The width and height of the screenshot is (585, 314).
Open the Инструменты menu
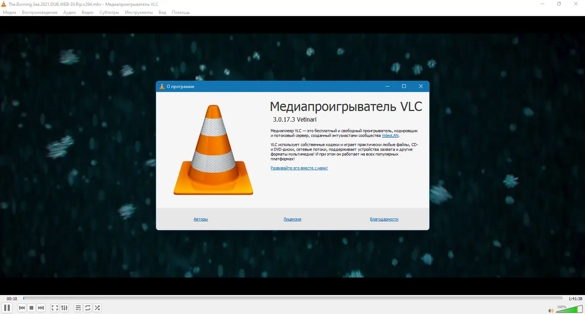click(139, 12)
